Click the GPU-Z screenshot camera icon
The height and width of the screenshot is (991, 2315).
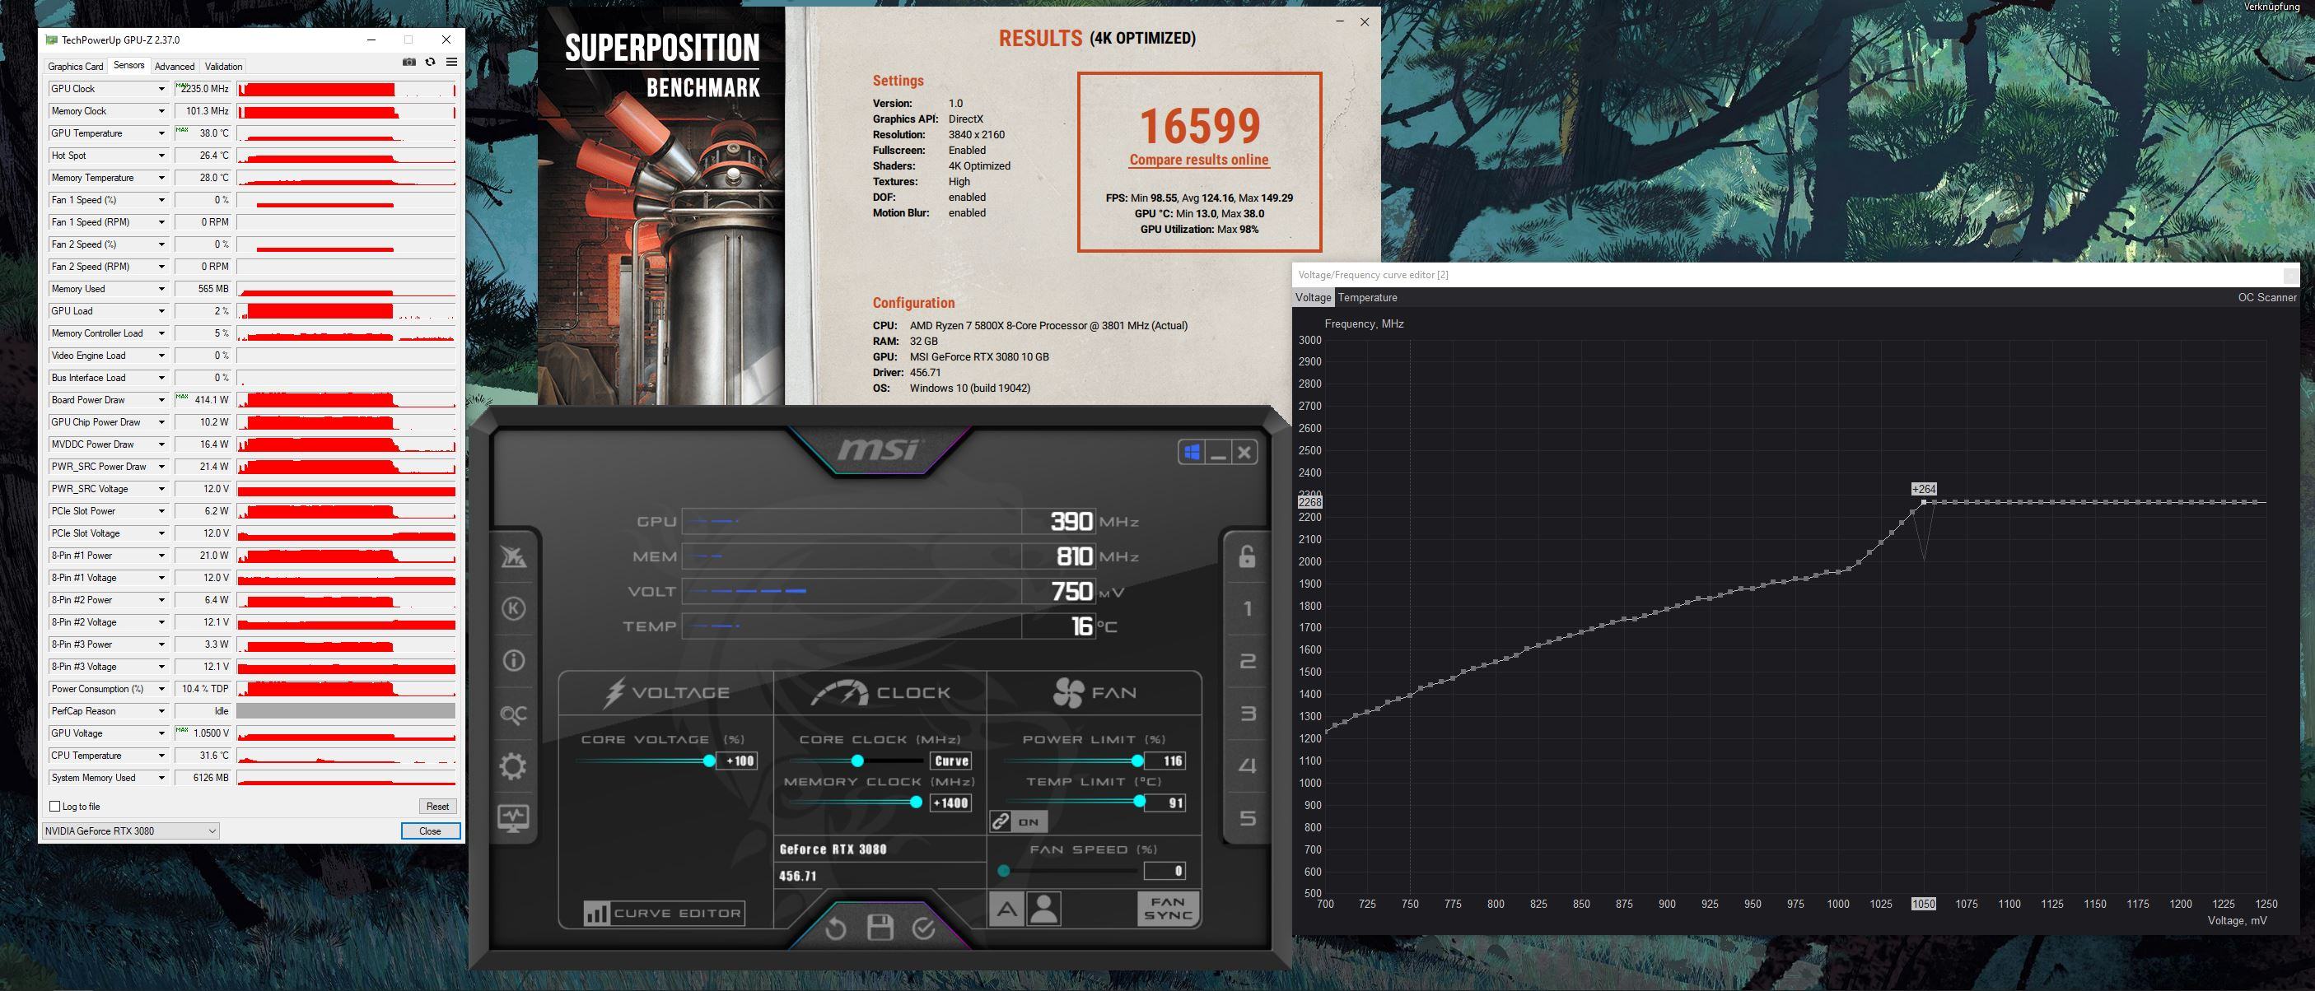point(409,62)
